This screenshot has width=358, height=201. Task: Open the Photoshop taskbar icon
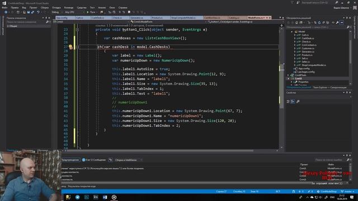tap(87, 197)
